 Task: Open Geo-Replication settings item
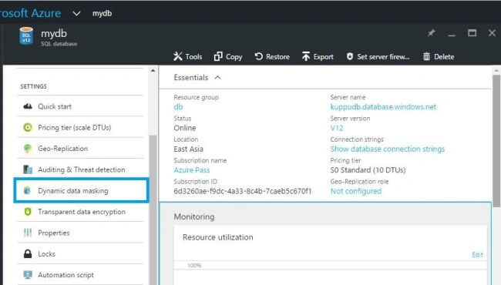click(80, 149)
